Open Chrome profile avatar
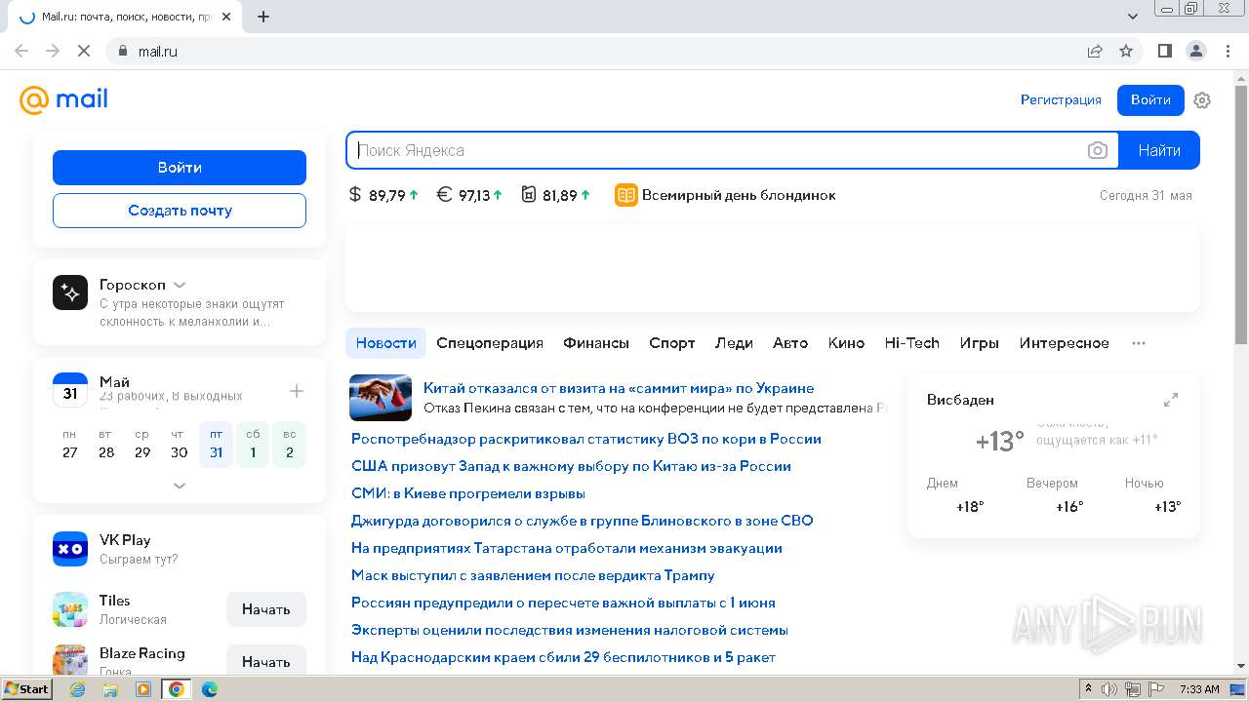The width and height of the screenshot is (1249, 702). pos(1196,51)
